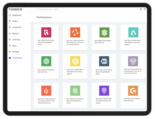Screen dimensions: 155x119
Task: Open Orders from the sidebar
Action: click(x=19, y=21)
